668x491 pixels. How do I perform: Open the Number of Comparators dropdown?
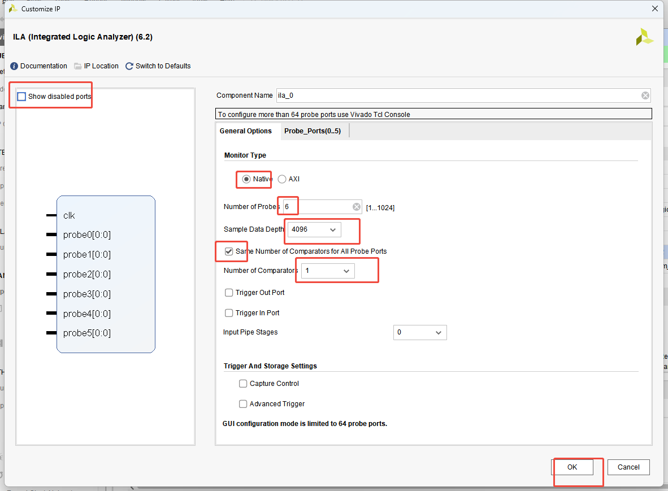click(328, 271)
